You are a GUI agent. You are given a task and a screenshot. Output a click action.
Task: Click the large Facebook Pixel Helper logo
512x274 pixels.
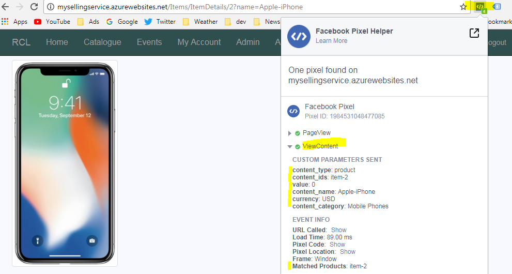[x=299, y=36]
